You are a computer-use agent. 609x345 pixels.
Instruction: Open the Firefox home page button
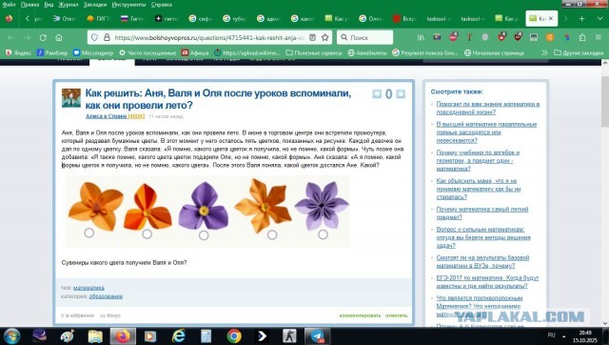(x=59, y=38)
